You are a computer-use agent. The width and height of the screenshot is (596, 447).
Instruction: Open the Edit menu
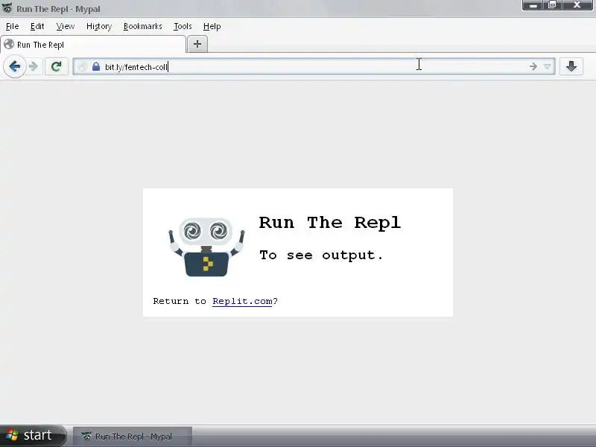point(37,26)
